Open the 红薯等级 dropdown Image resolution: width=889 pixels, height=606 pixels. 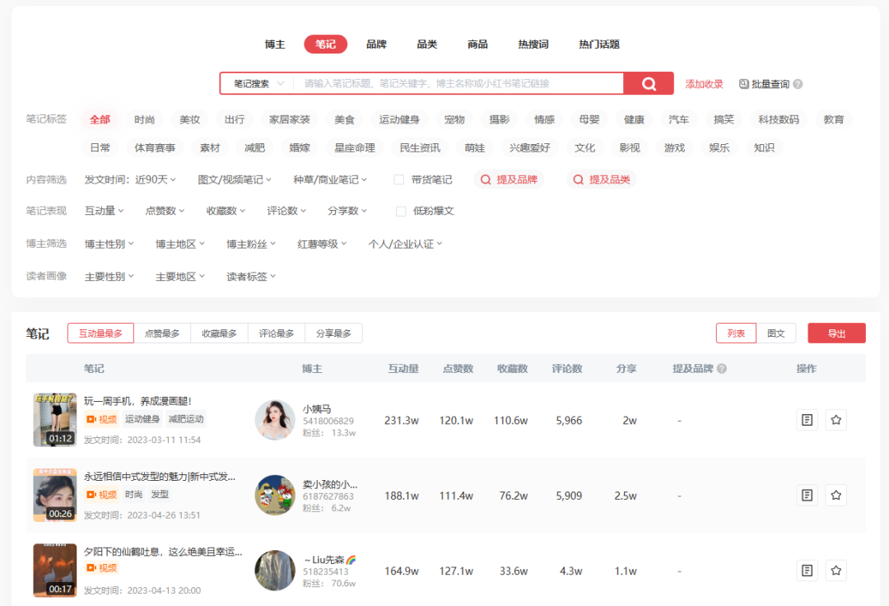(318, 243)
